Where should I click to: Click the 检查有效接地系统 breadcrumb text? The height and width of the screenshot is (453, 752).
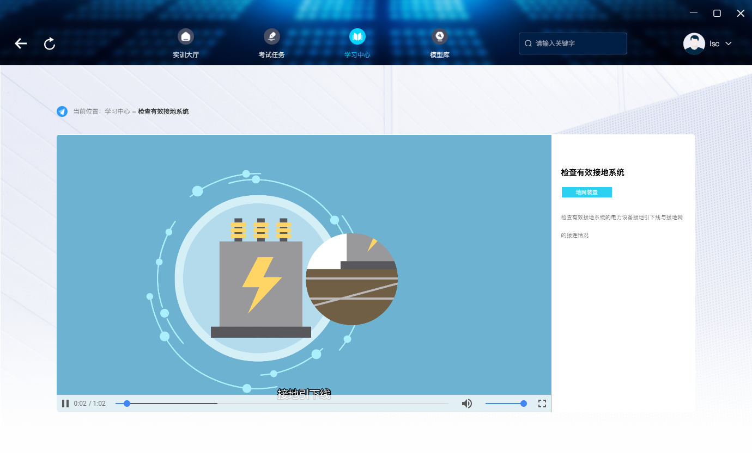(163, 111)
